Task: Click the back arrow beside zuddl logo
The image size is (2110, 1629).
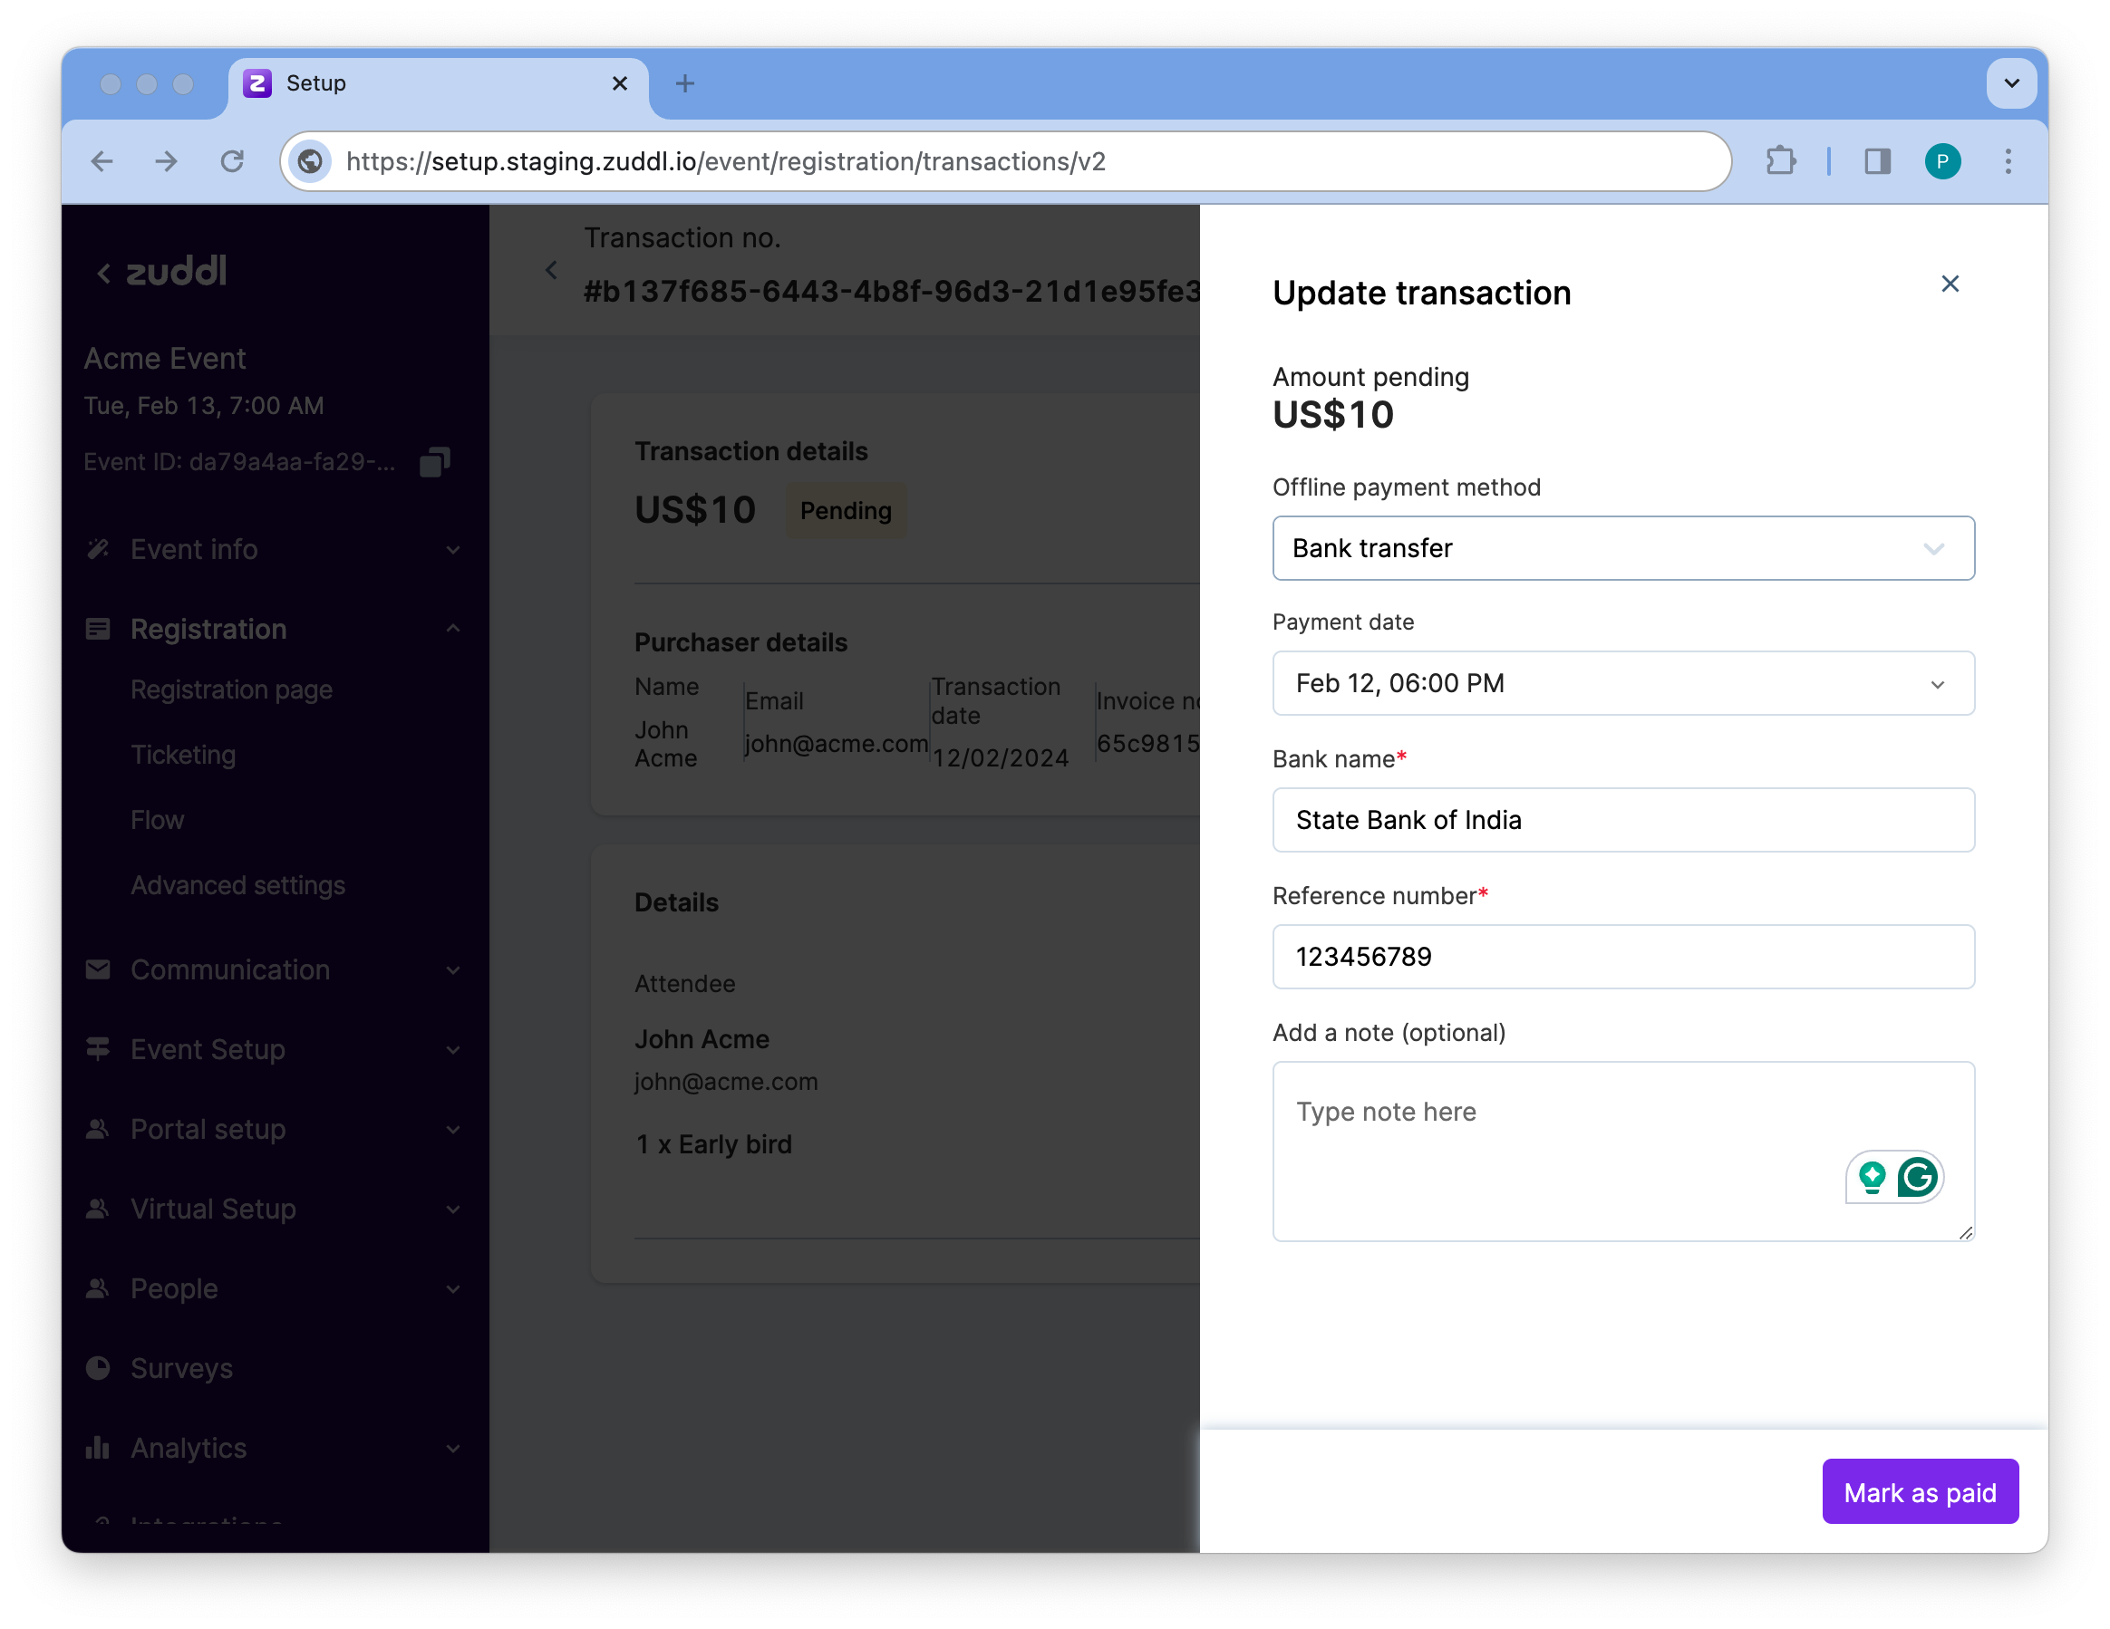Action: (103, 274)
